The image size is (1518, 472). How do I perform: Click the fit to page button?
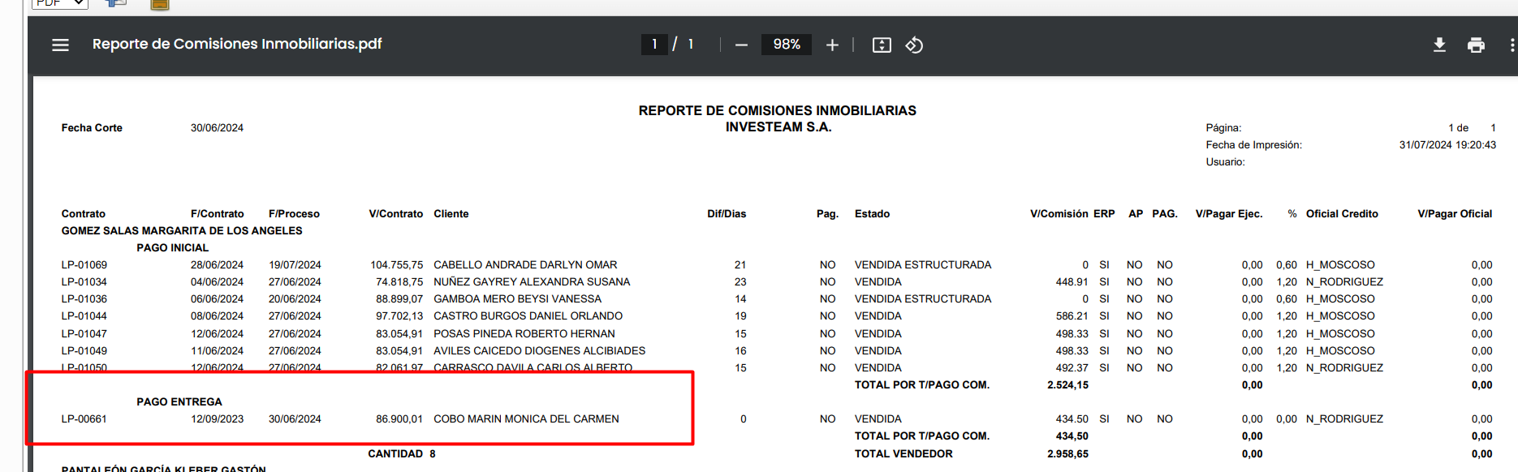click(882, 45)
